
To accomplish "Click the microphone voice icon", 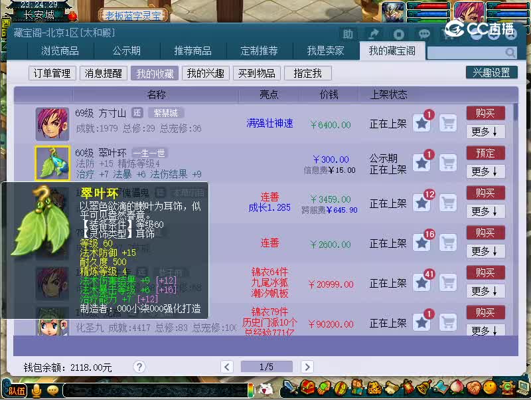I will pyautogui.click(x=37, y=390).
